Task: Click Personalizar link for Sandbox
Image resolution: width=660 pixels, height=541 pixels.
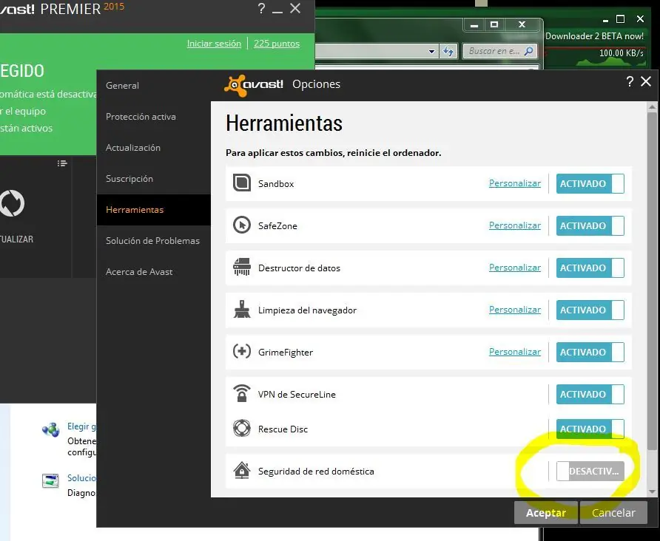Action: pyautogui.click(x=515, y=183)
